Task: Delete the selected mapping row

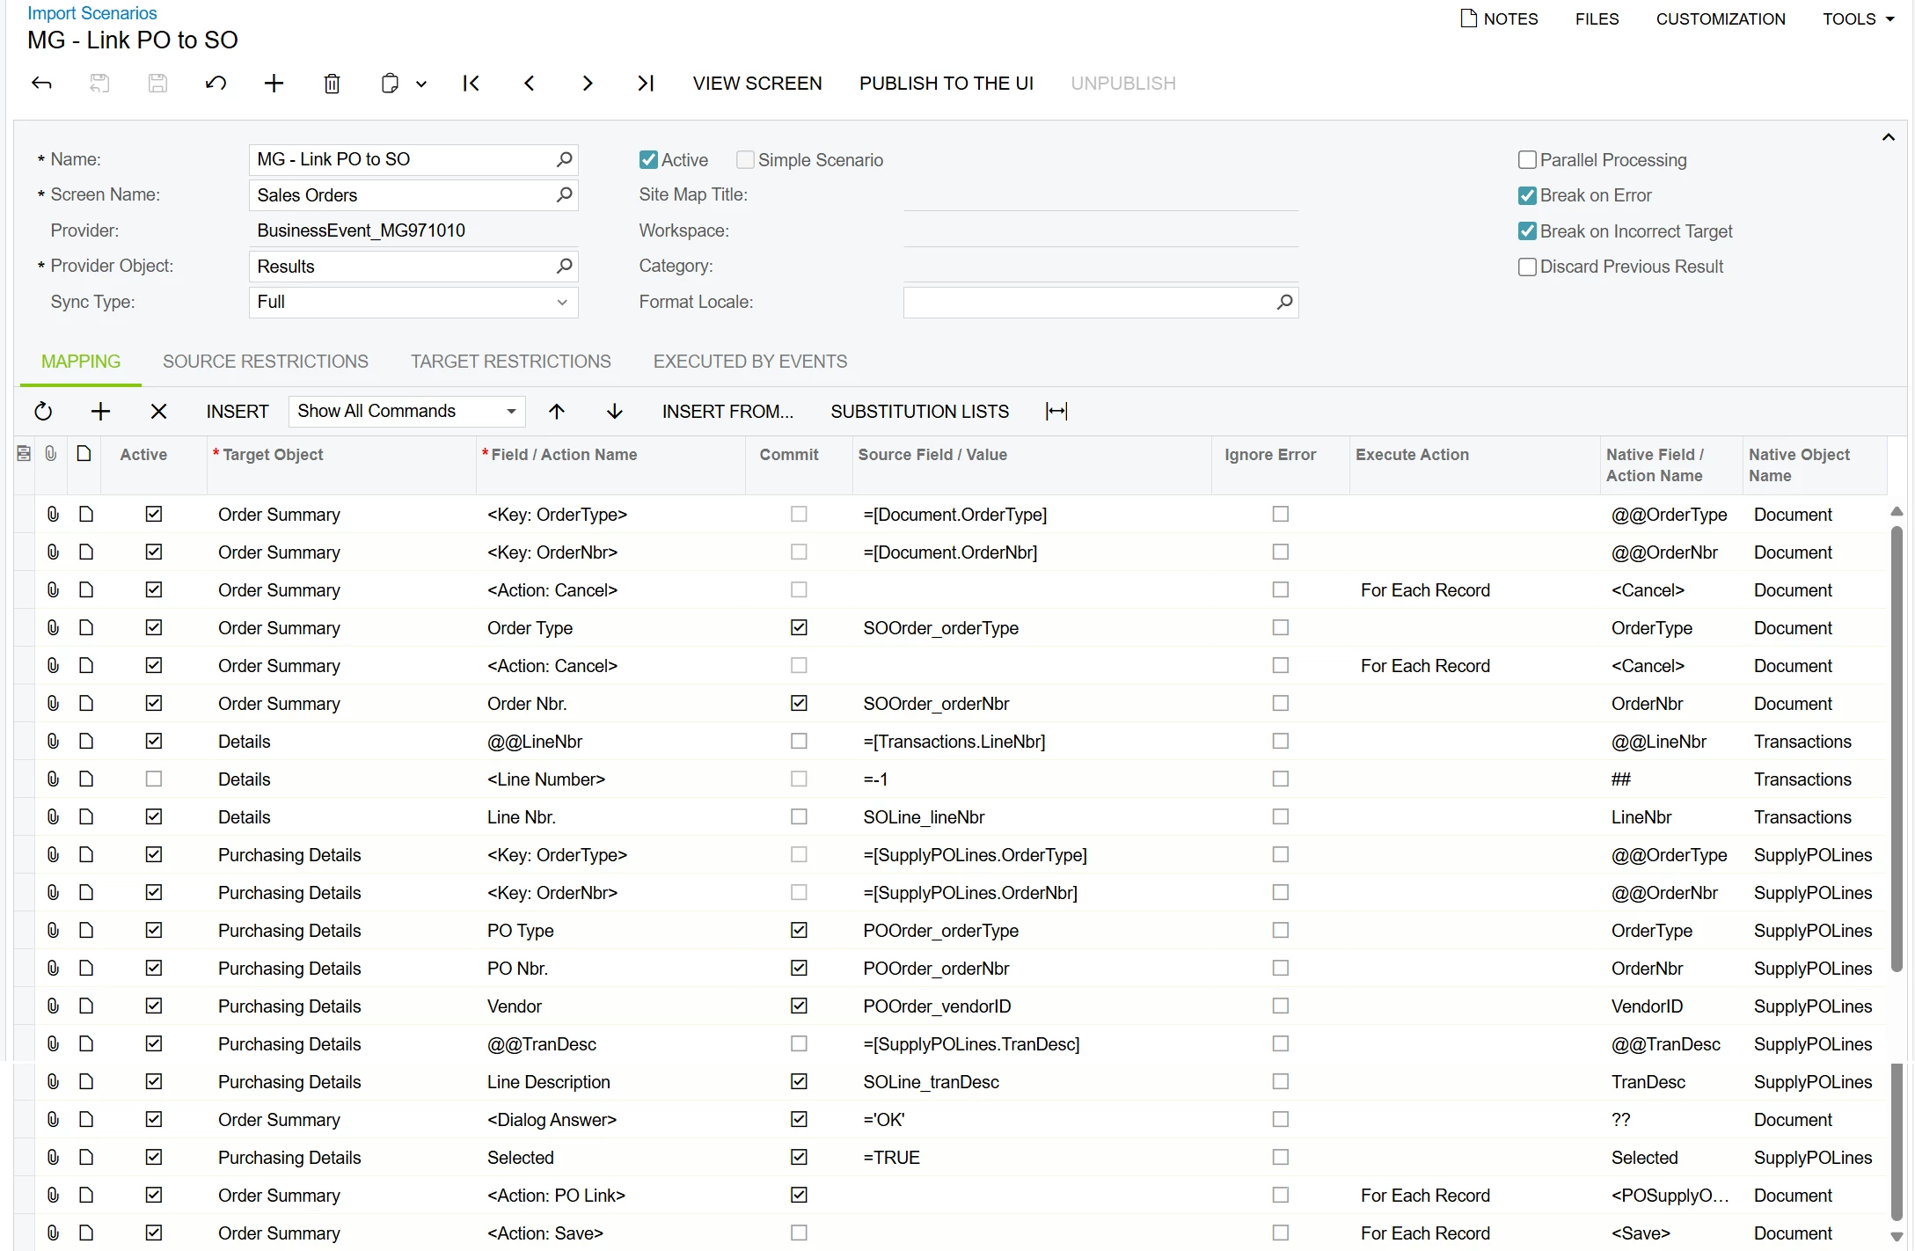Action: point(158,411)
